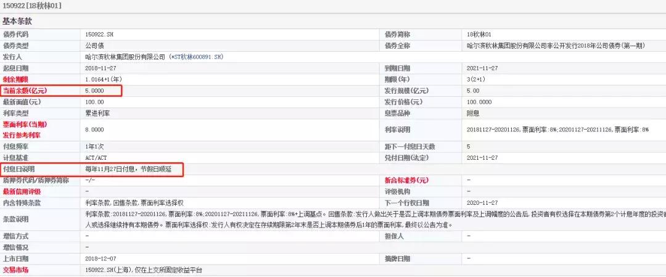Select day count basis ACT/ACT
The image size is (666, 277).
pyautogui.click(x=96, y=158)
